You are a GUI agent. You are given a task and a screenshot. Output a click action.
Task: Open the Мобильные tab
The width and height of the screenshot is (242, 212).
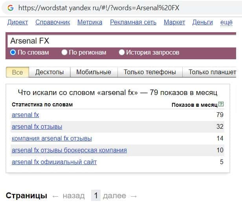93,72
